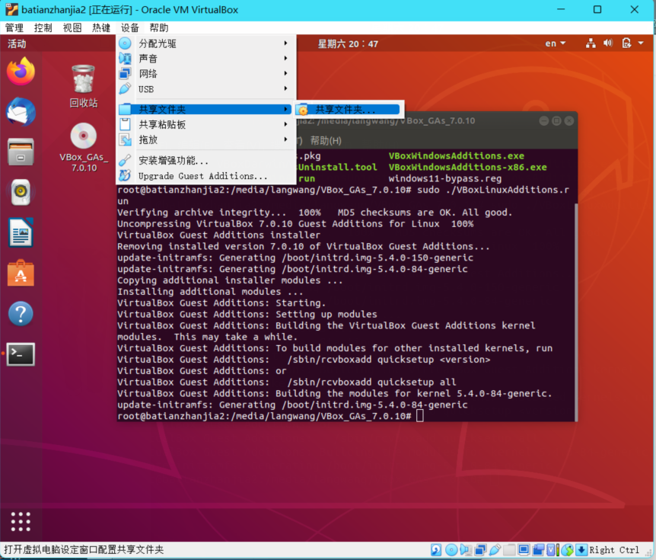Viewport: 656px width, 560px height.
Task: Click windows11-bypass.reg in terminal output
Action: pos(444,178)
